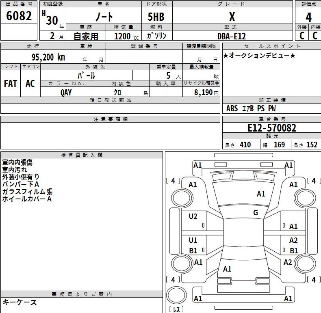Click the registration month 2 月
The width and height of the screenshot is (321, 313).
point(56,36)
